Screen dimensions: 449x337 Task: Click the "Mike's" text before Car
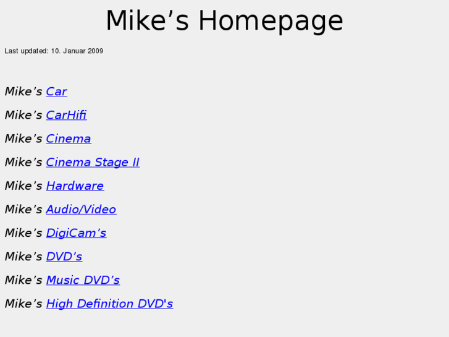click(23, 92)
